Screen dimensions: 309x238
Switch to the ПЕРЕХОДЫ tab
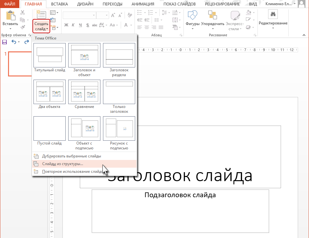point(113,4)
